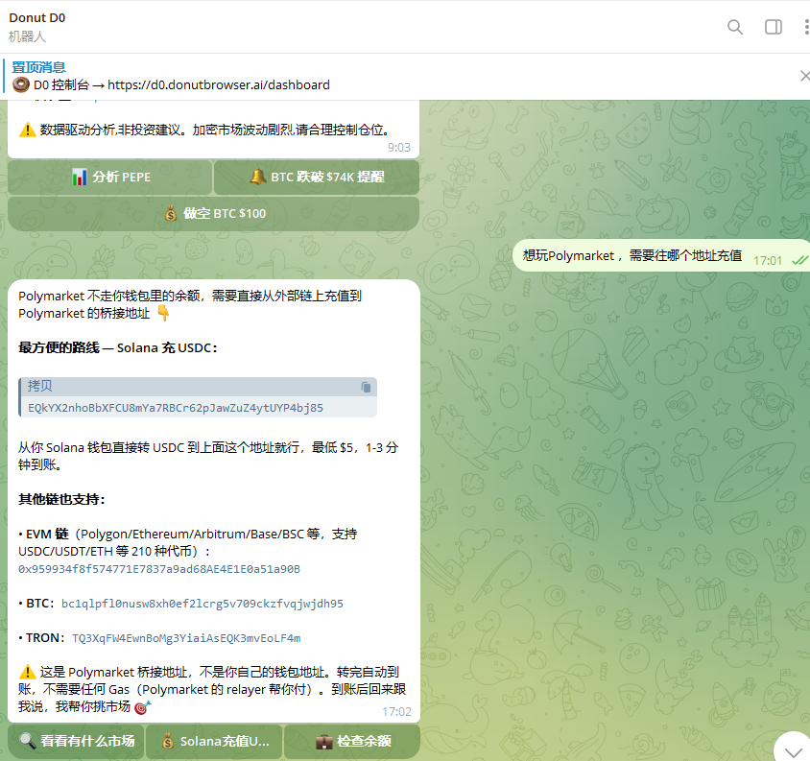Click the 拷贝 code block header
Screen dimensions: 810x761
tap(198, 387)
